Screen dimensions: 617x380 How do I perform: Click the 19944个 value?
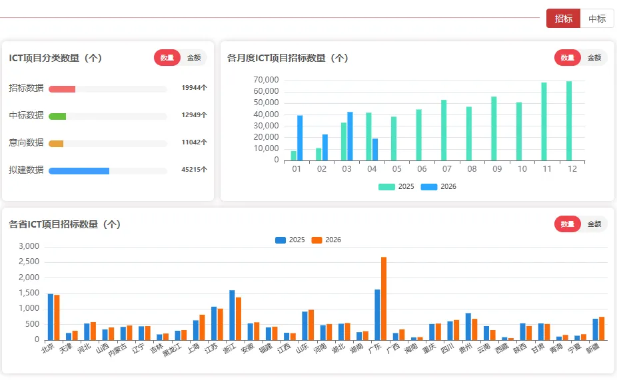point(194,88)
